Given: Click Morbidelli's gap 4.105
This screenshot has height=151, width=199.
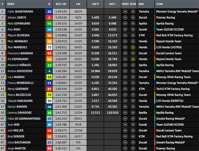Looking at the screenshot, I should pos(95,83).
